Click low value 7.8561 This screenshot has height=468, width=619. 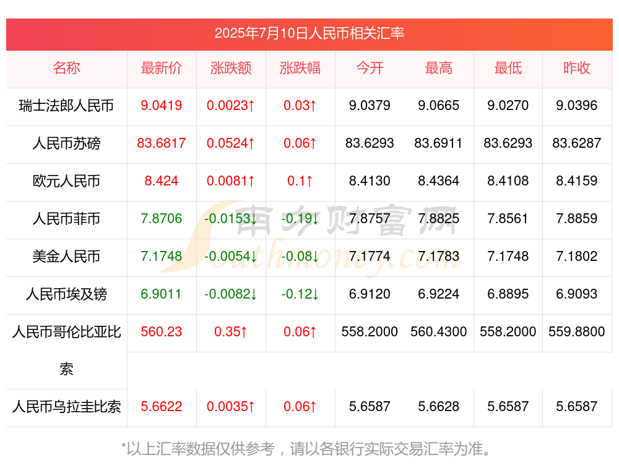508,218
